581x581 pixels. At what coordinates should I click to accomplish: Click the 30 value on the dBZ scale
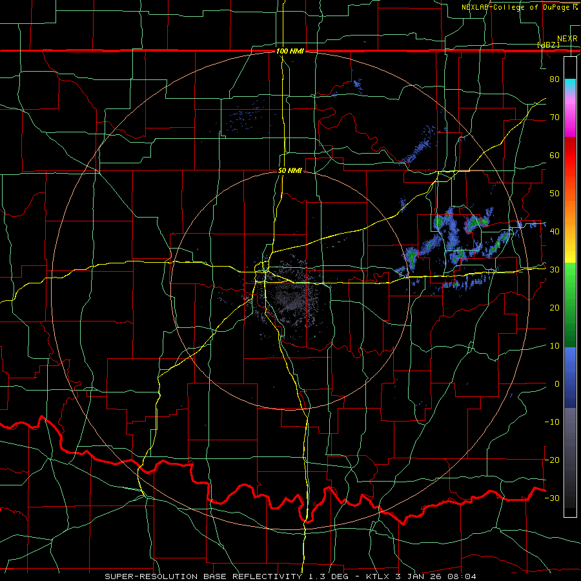pyautogui.click(x=555, y=270)
